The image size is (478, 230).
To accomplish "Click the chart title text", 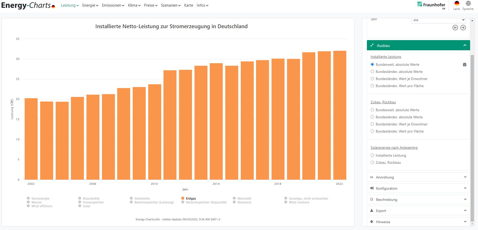I will tap(171, 26).
